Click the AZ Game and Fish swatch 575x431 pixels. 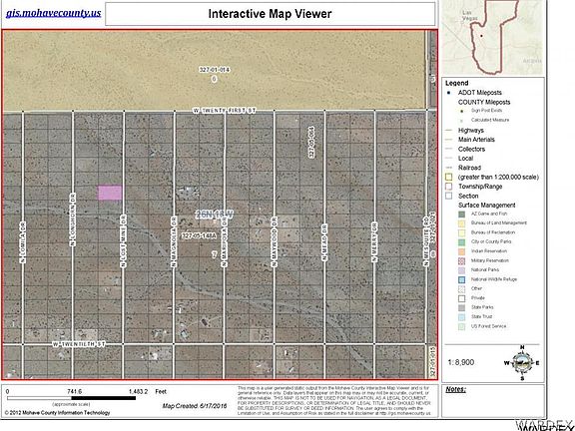point(462,214)
